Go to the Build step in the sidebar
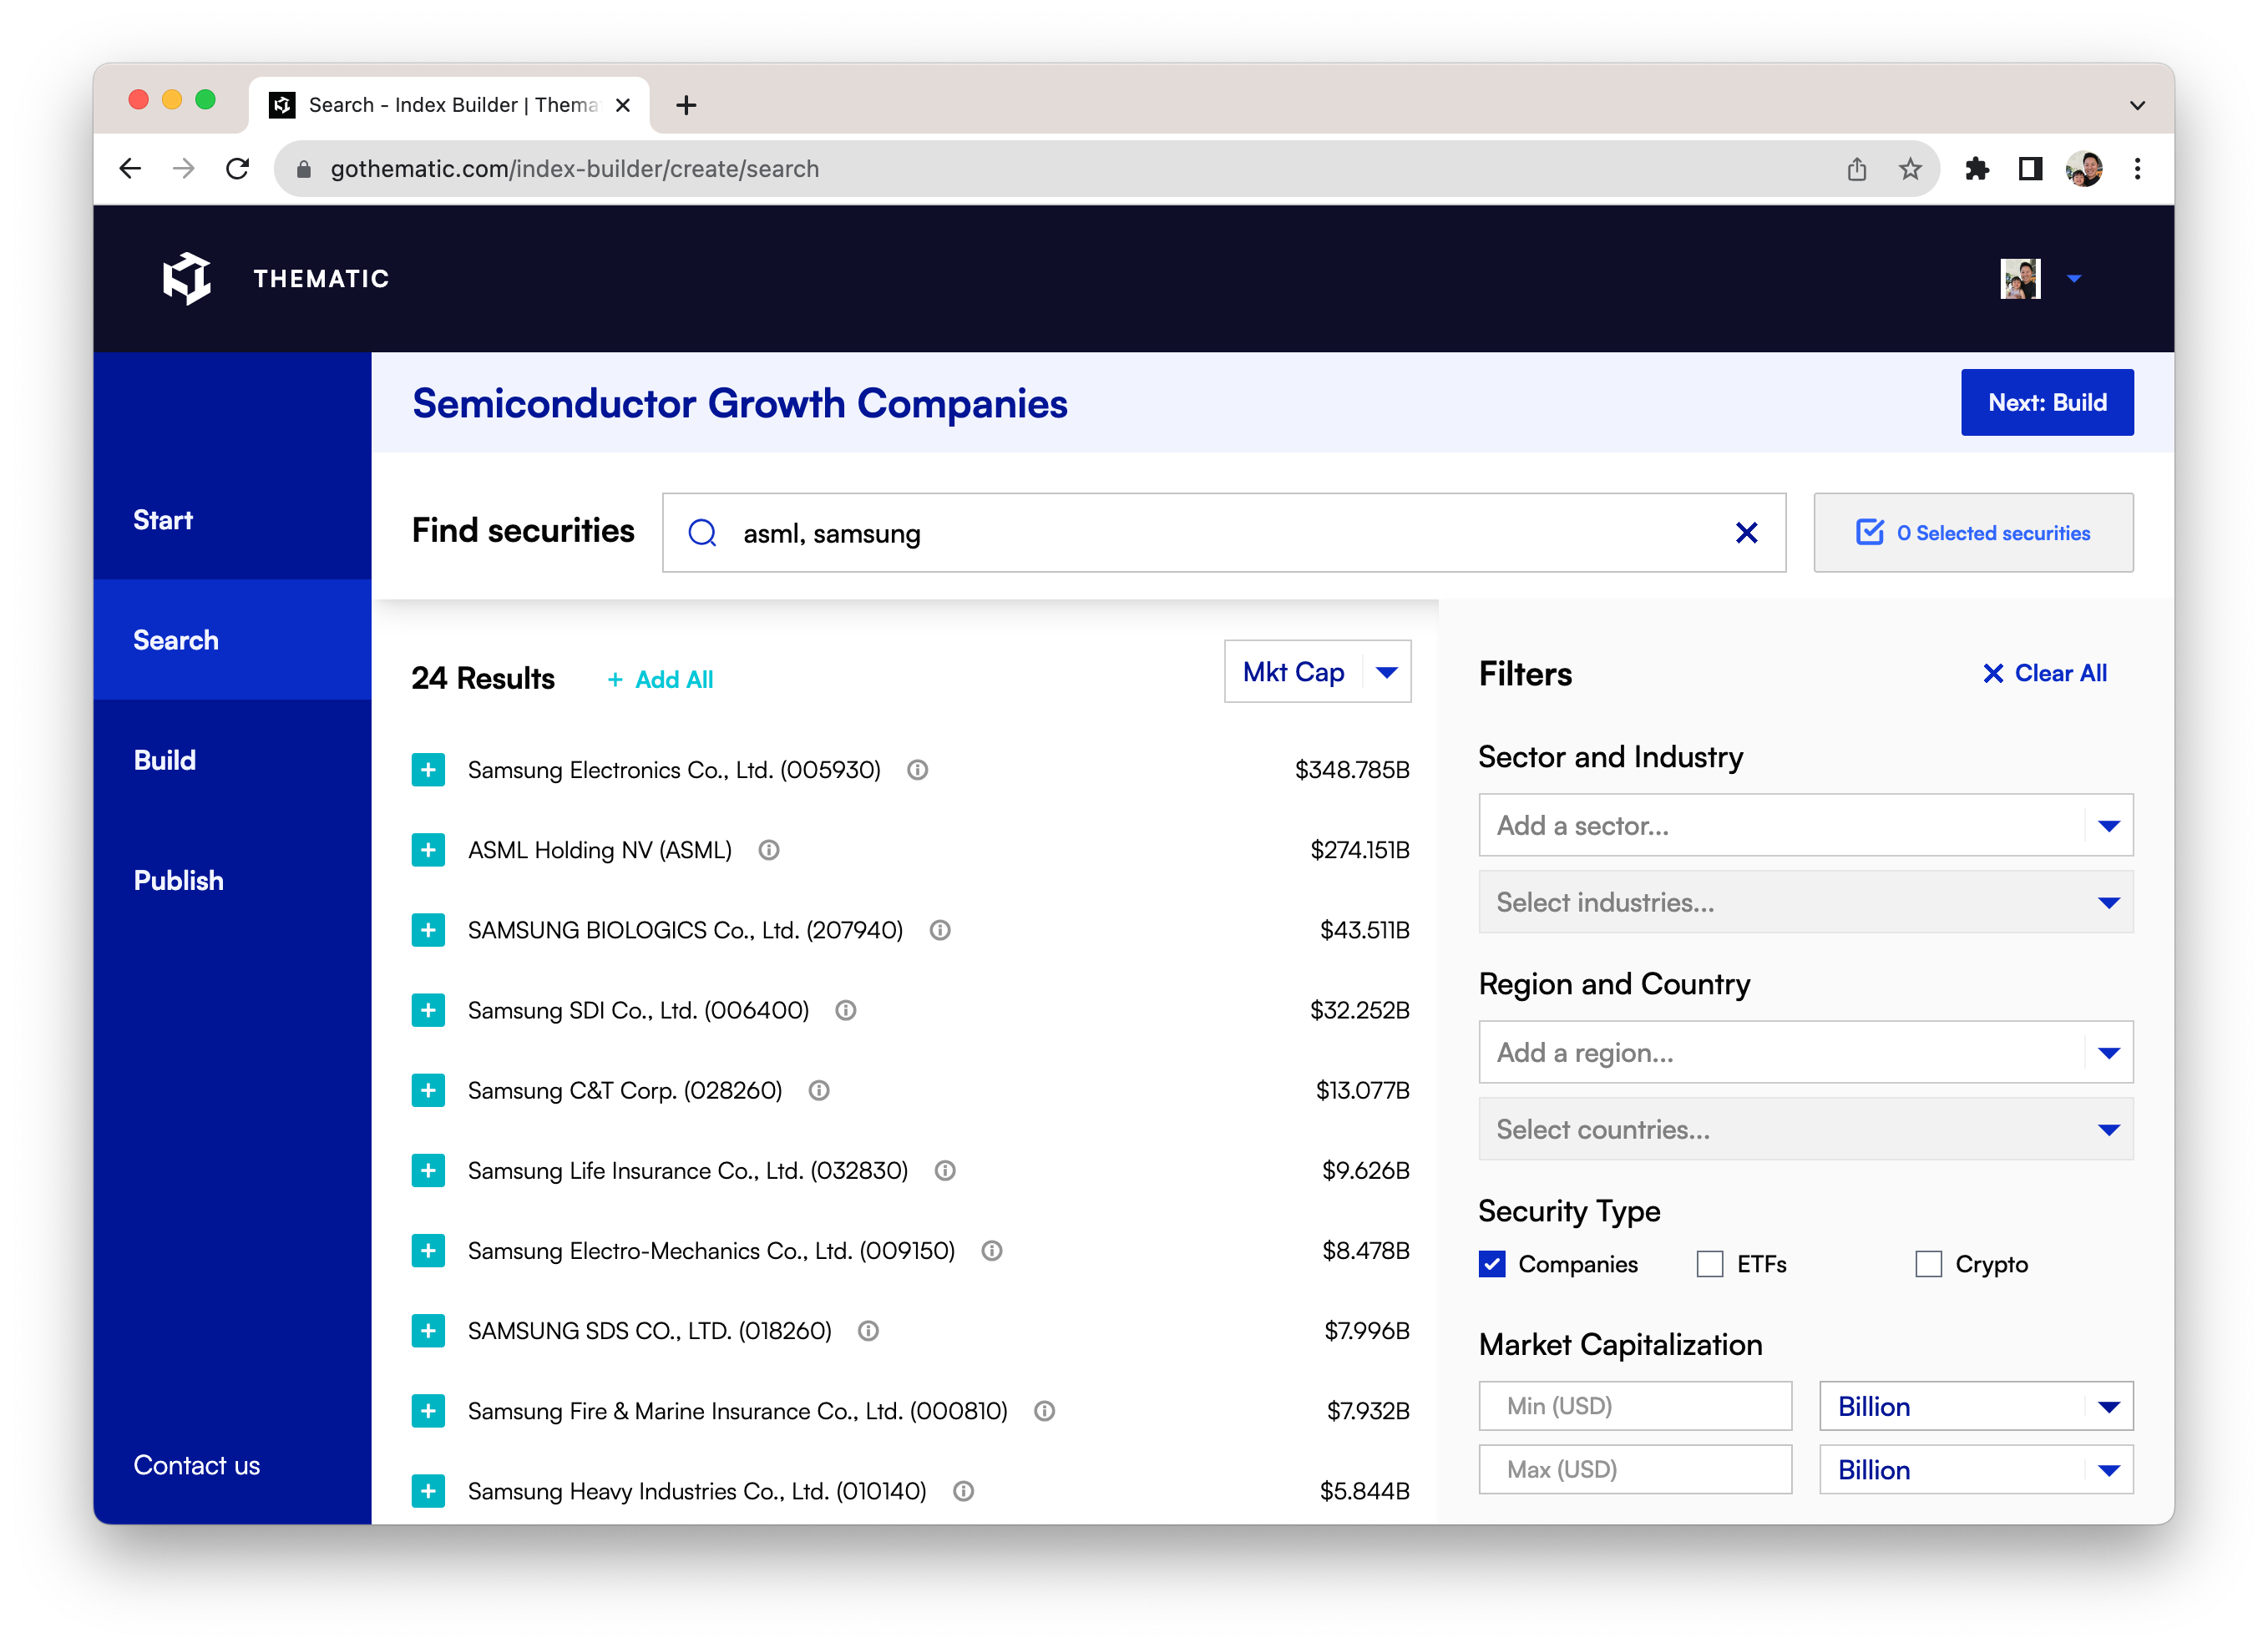This screenshot has height=1648, width=2268. click(165, 760)
